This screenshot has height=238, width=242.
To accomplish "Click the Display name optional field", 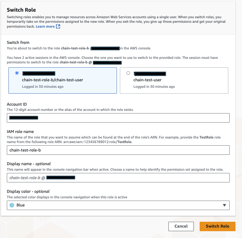I will coord(118,178).
